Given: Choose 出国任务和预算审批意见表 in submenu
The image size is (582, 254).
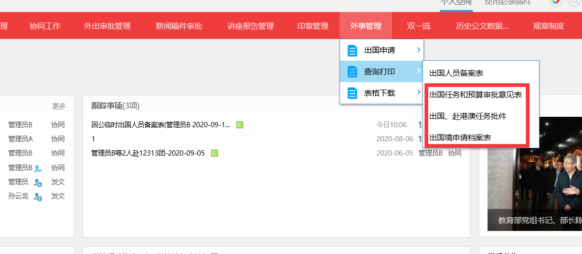Looking at the screenshot, I should (475, 95).
